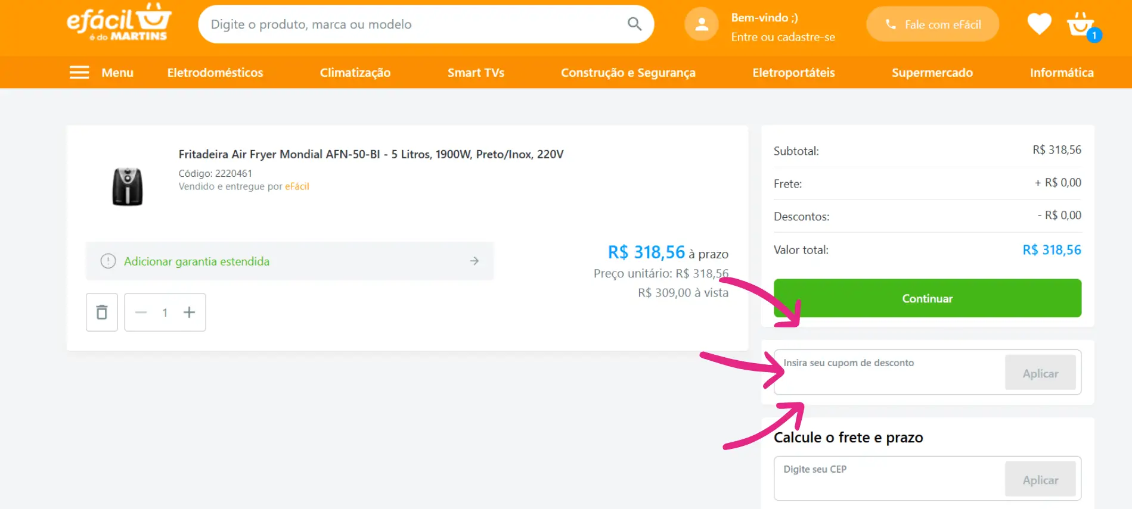The width and height of the screenshot is (1132, 509).
Task: Click 'Entre ou cadastre-se' link
Action: click(783, 37)
